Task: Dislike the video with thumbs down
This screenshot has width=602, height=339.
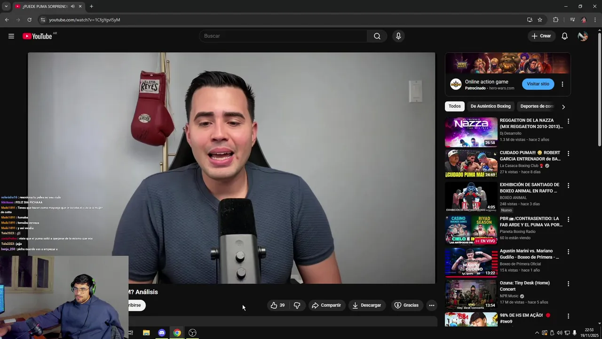Action: [x=297, y=305]
